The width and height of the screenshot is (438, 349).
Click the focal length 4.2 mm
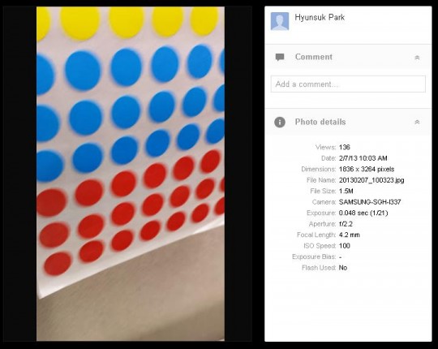coord(349,235)
